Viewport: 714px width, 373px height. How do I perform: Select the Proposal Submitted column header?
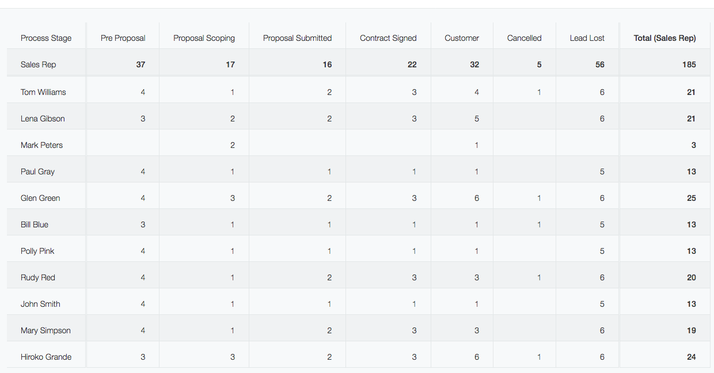coord(297,38)
